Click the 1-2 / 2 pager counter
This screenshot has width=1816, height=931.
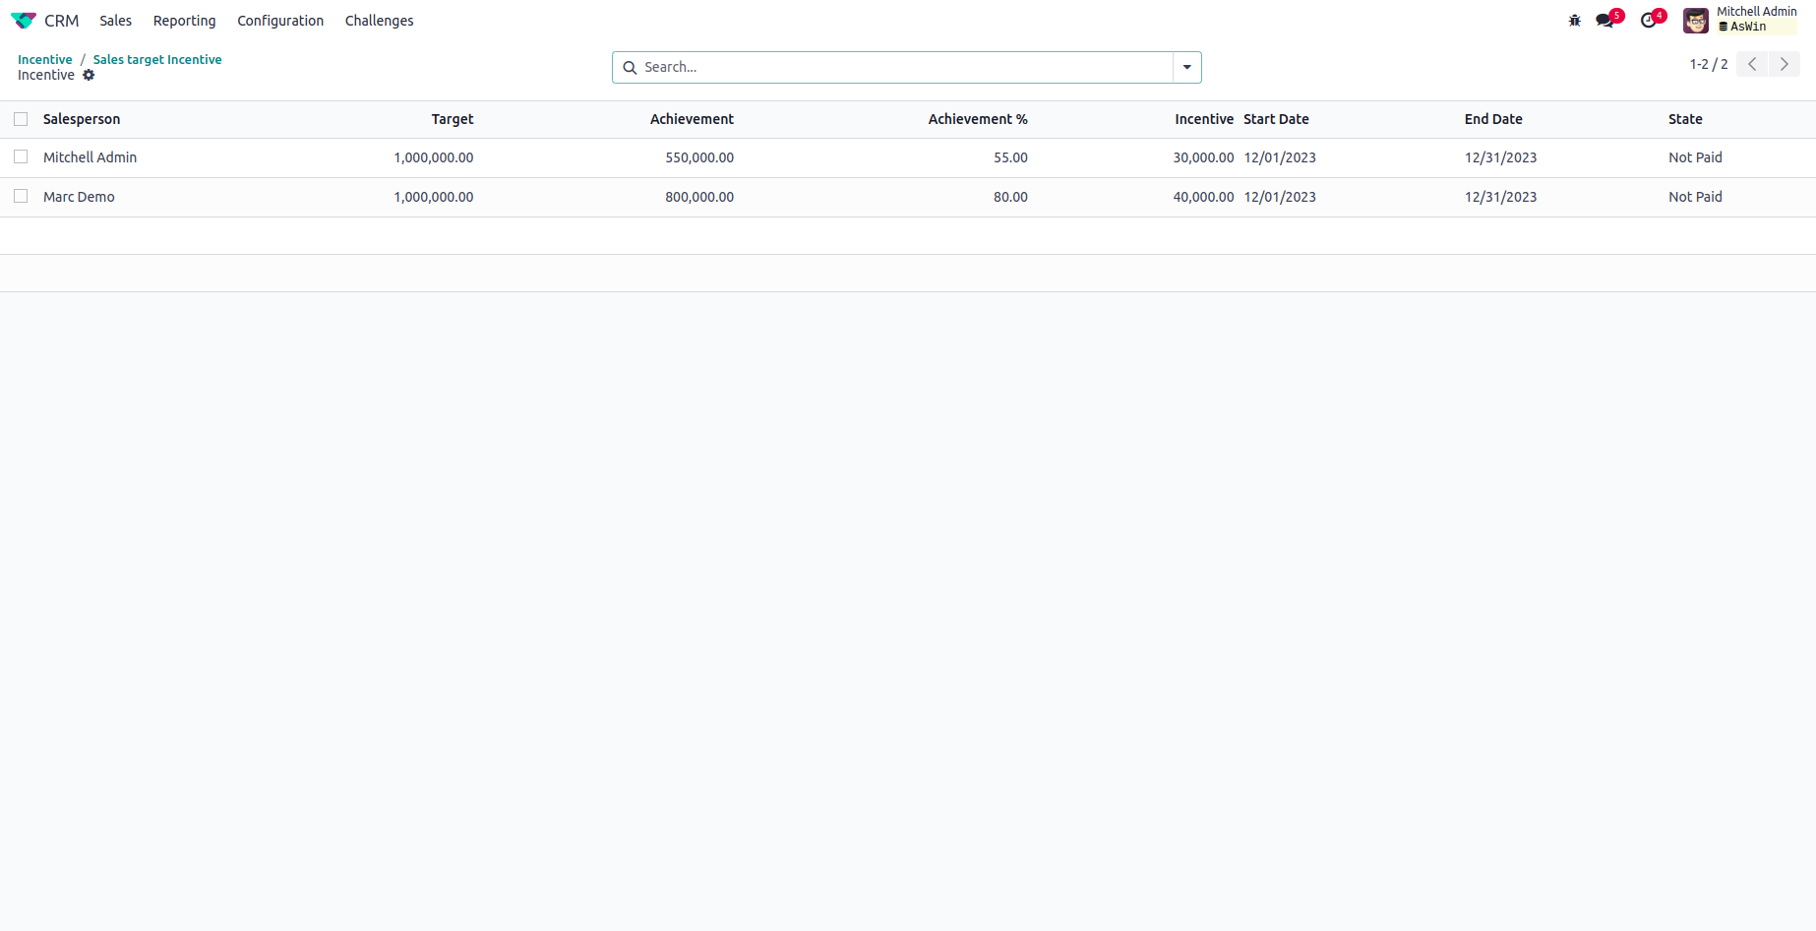click(1709, 64)
